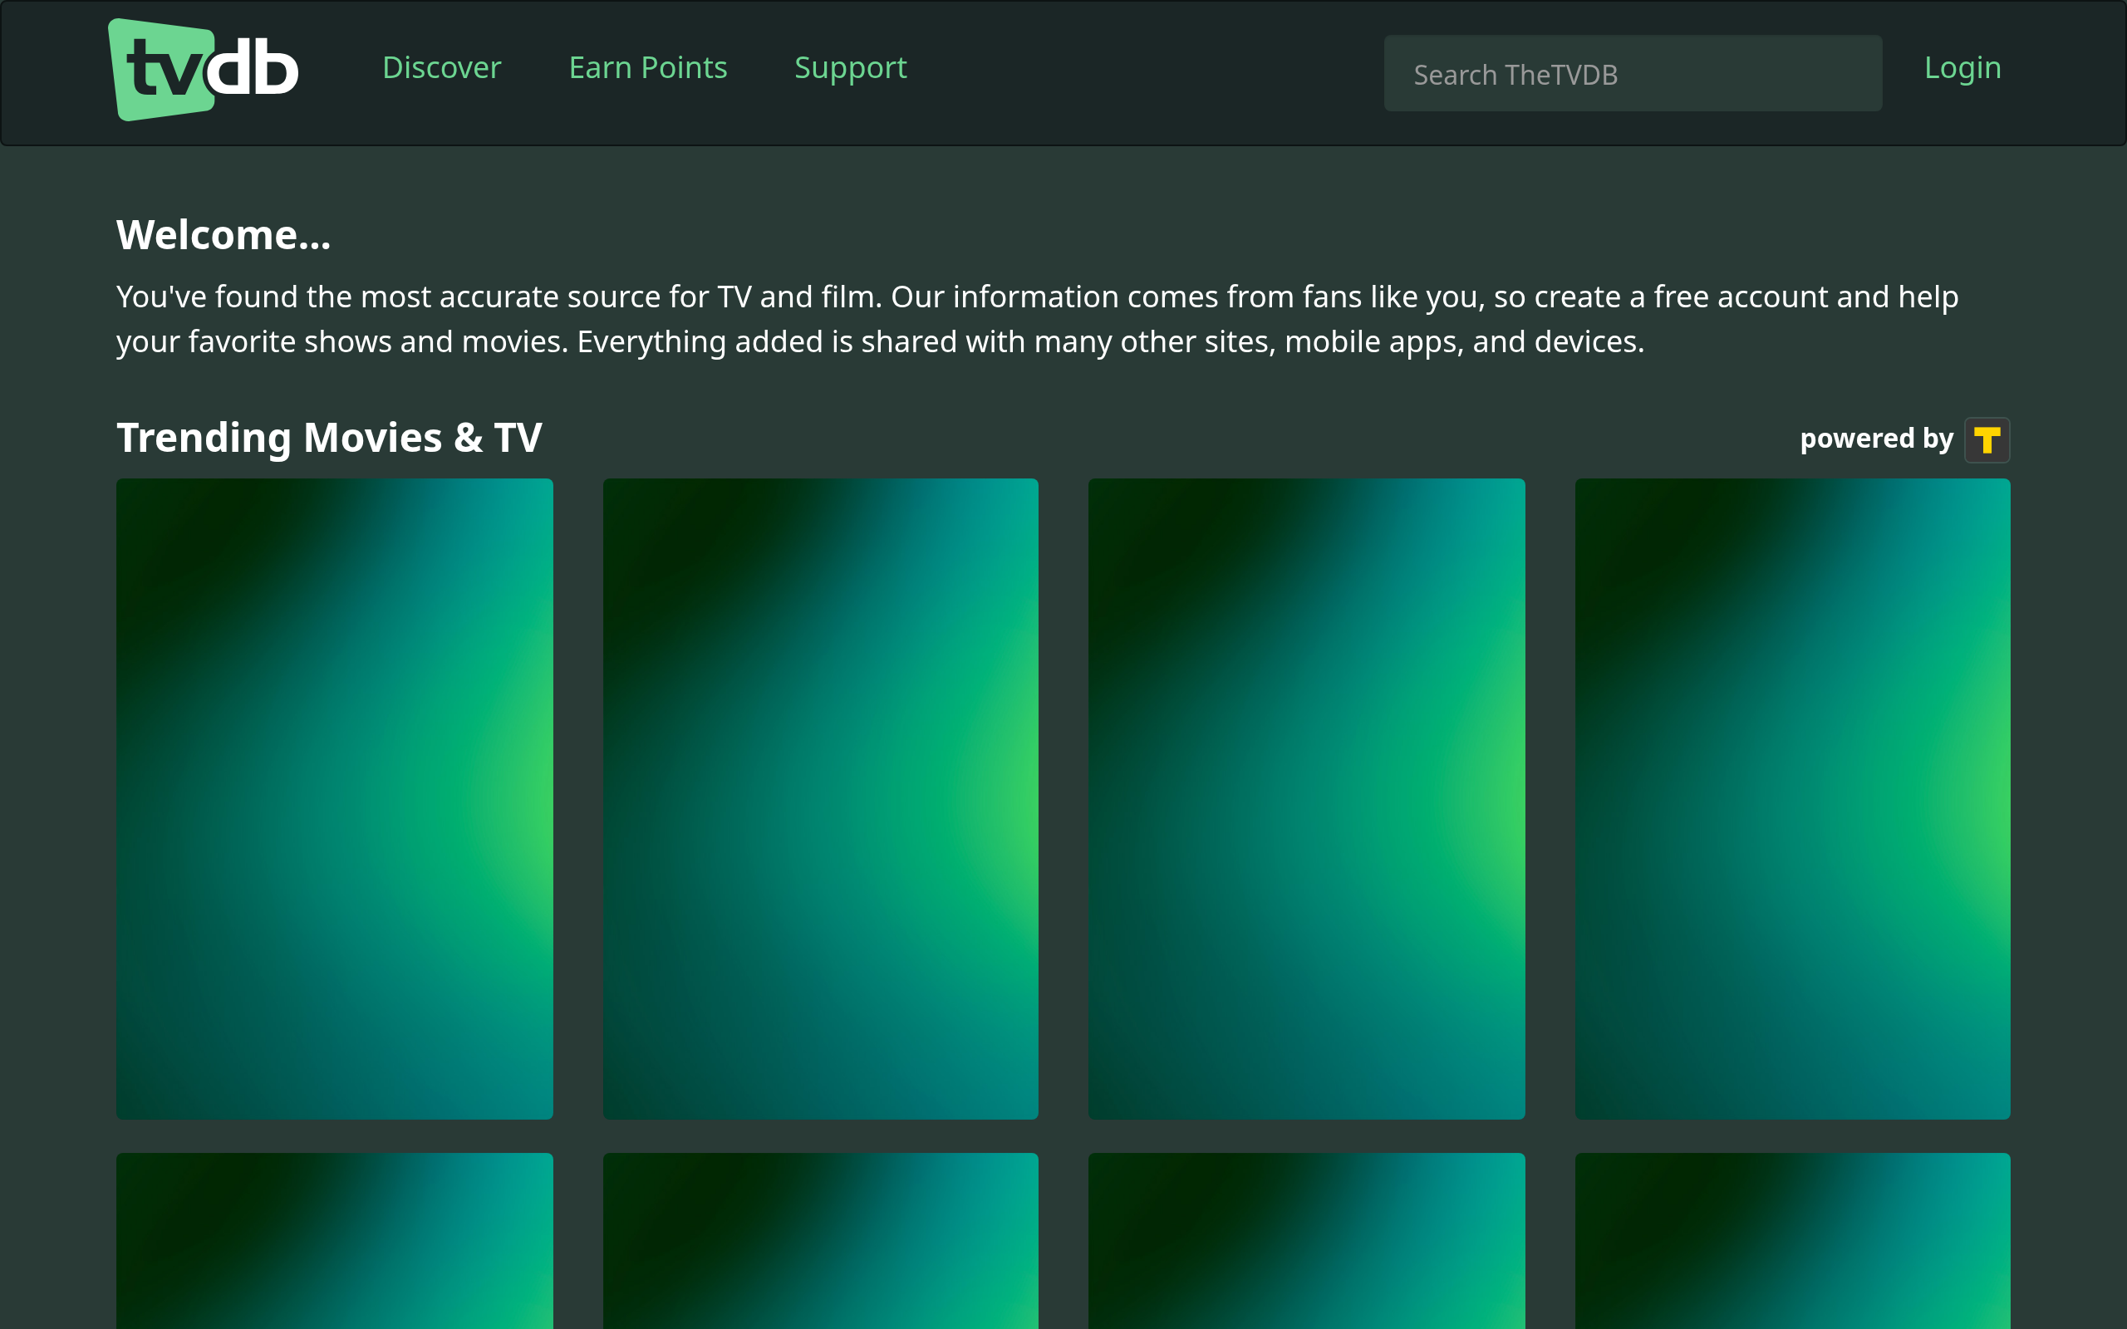
Task: Open fourth poster in second row
Action: click(1792, 1240)
